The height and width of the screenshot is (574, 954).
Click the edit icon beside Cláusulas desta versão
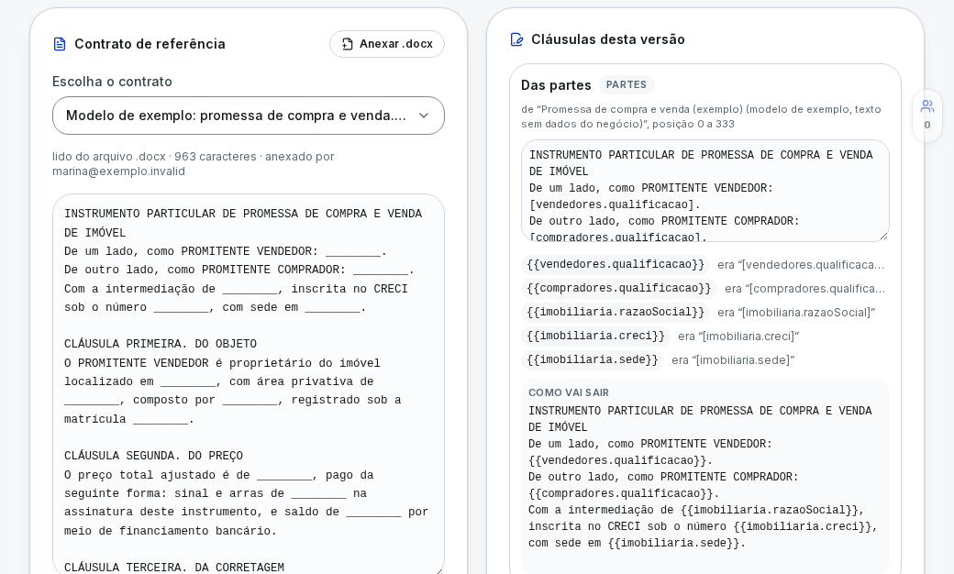(516, 39)
